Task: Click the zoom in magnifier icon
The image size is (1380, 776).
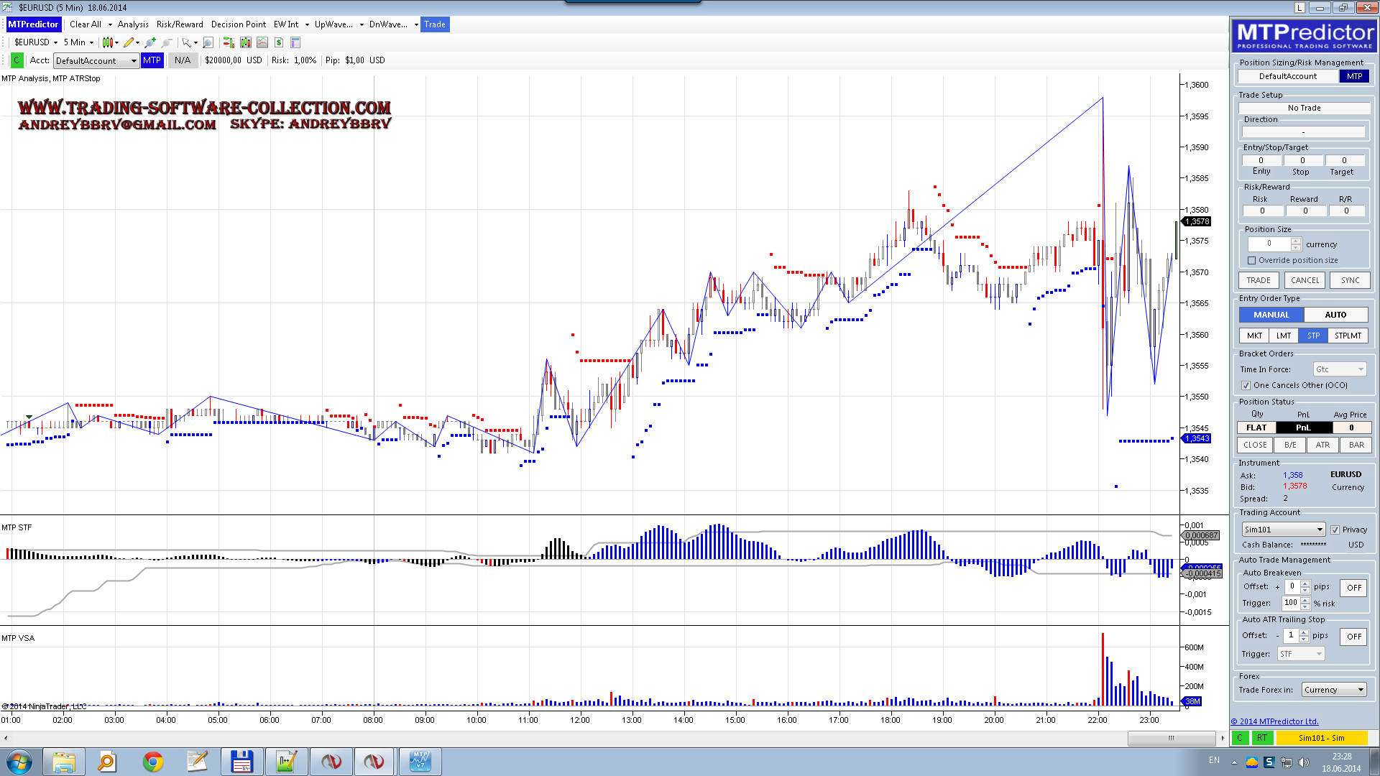Action: tap(150, 42)
